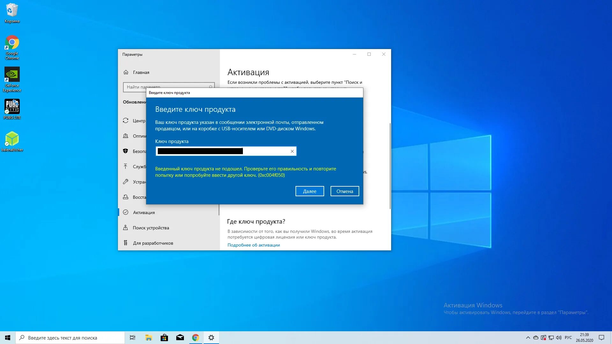The image size is (612, 344).
Task: Navigate to Главная settings page
Action: (x=141, y=72)
